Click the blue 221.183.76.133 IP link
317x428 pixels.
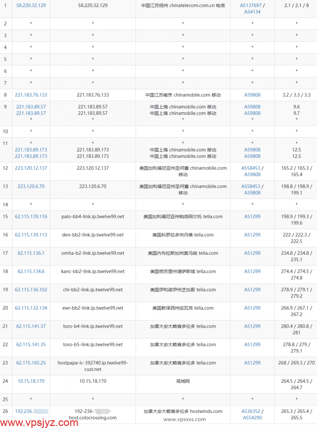[31, 95]
